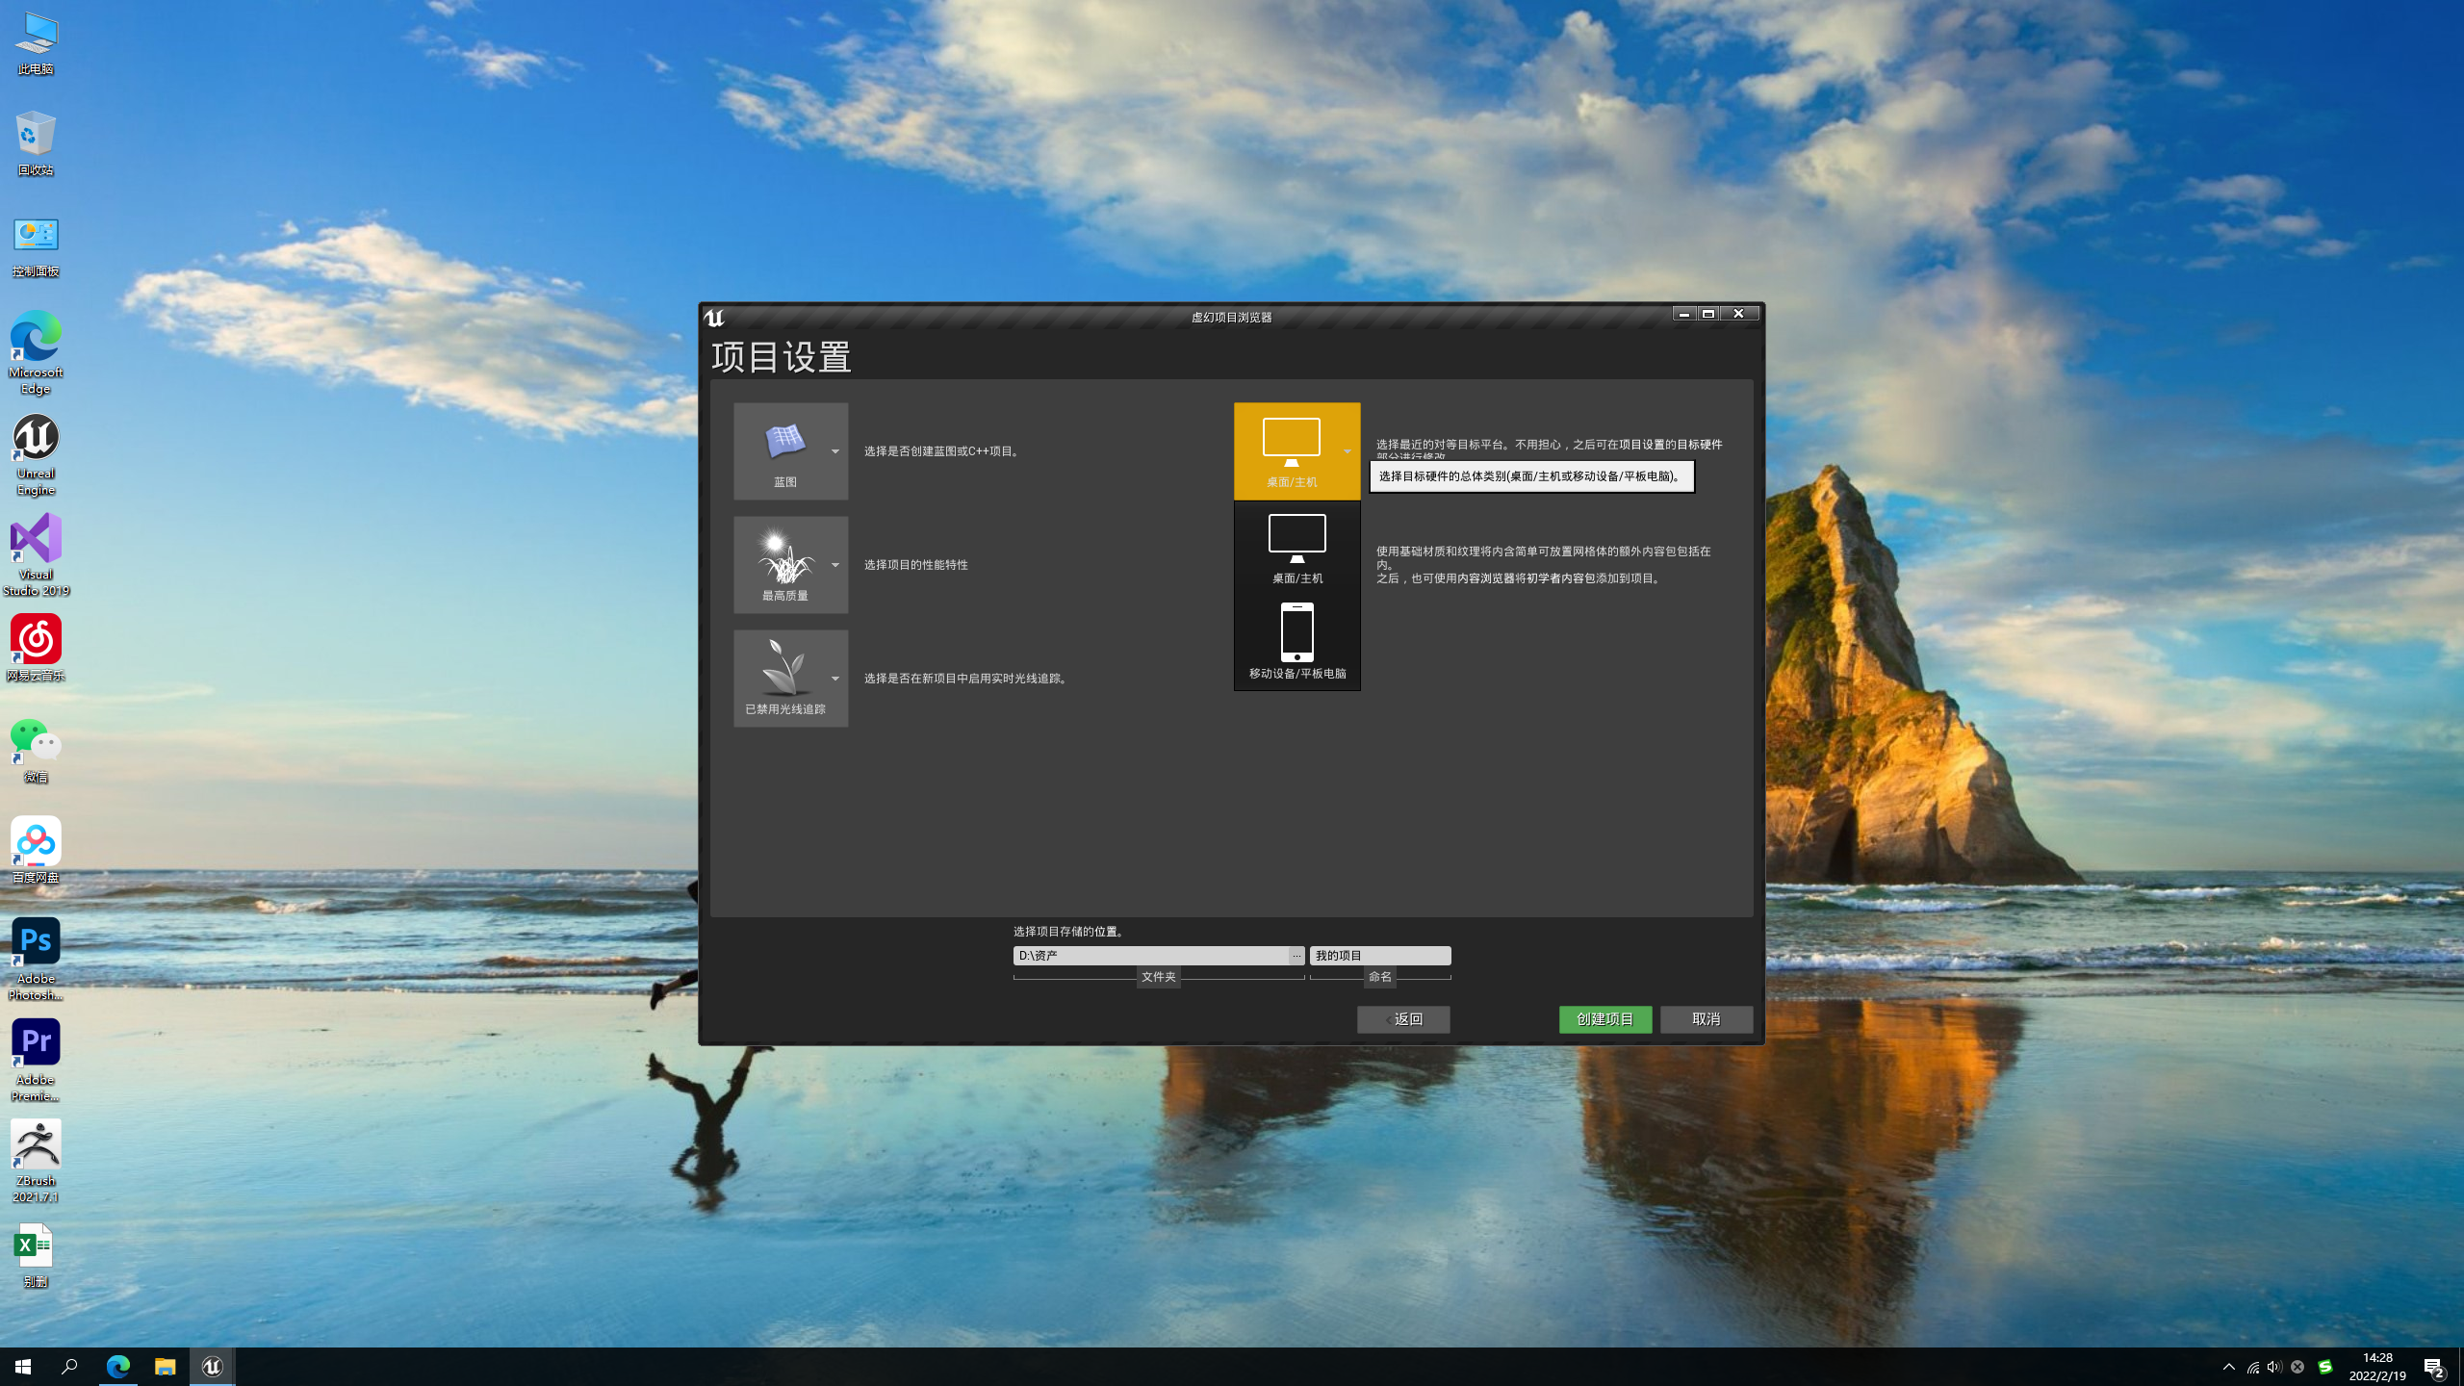Screen dimensions: 2464x1386
Task: Select 百度网盘 desktop shortcut
Action: click(36, 850)
